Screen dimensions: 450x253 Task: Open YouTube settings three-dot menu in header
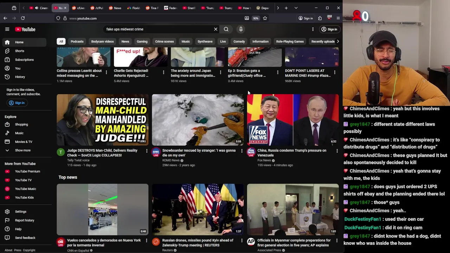click(x=313, y=29)
